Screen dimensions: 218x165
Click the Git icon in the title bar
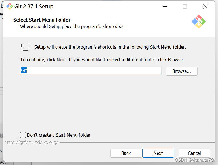[x=10, y=6]
